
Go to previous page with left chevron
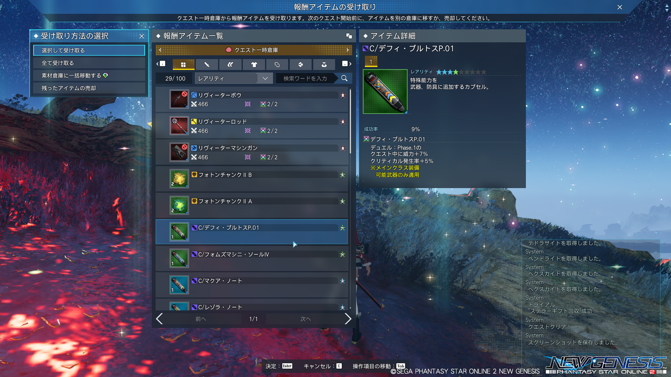coord(160,318)
